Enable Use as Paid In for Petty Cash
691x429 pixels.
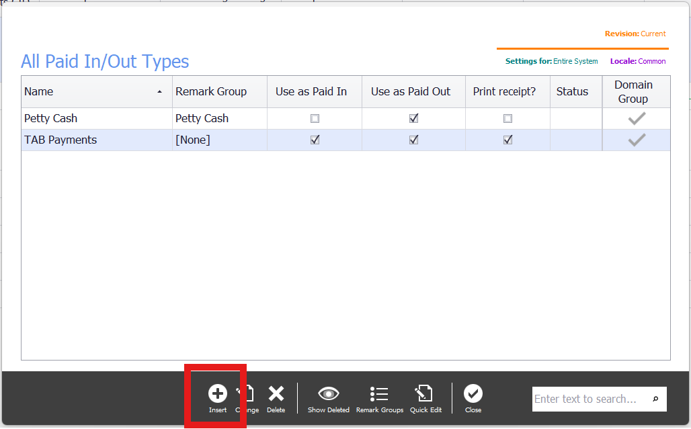[x=315, y=118]
